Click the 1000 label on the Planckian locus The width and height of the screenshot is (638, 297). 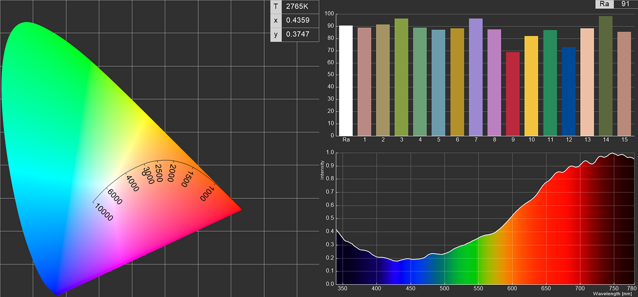pos(207,194)
